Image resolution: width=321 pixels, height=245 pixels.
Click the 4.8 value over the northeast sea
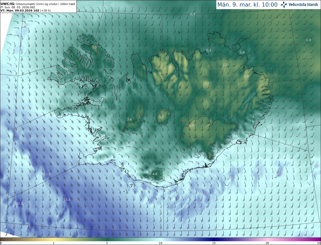tap(308, 40)
